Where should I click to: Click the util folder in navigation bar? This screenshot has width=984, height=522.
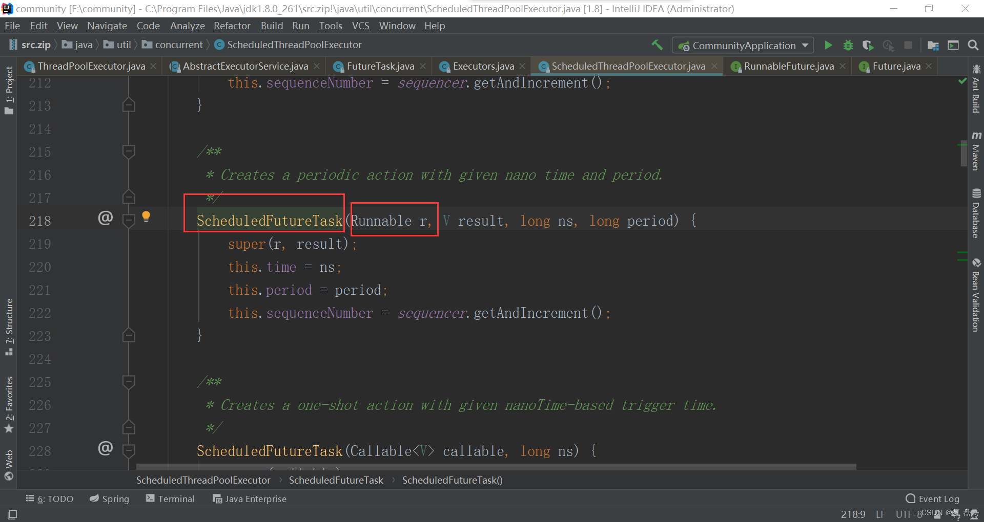click(117, 45)
